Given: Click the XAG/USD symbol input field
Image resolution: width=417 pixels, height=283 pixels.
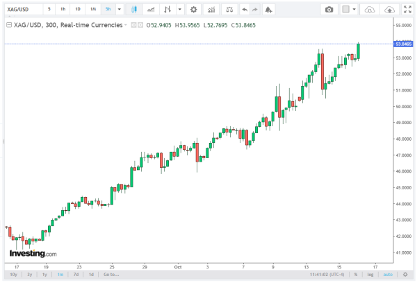Looking at the screenshot, I should (x=22, y=9).
